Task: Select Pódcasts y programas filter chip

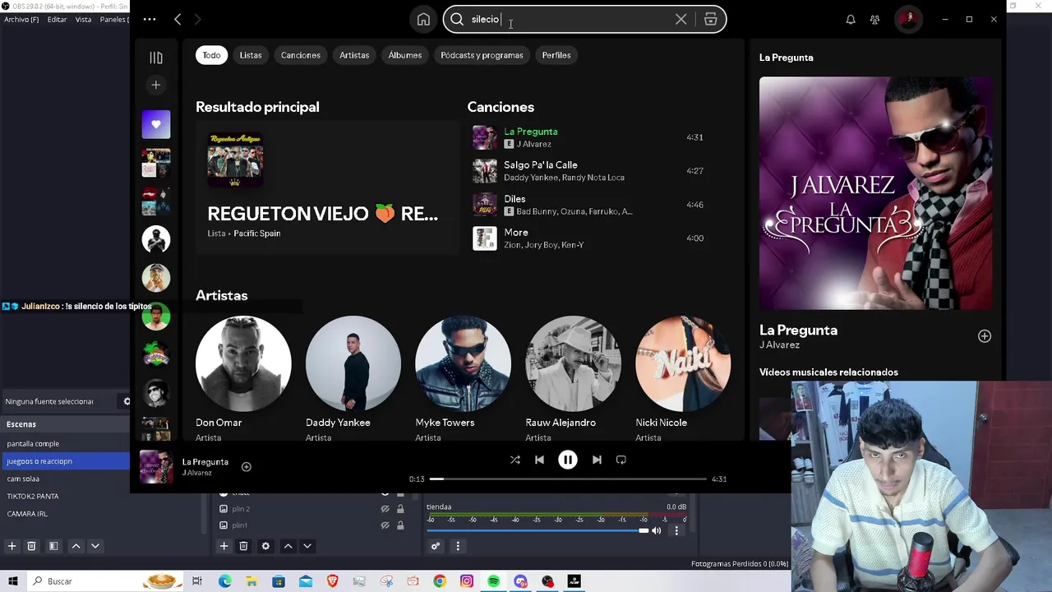Action: [482, 55]
